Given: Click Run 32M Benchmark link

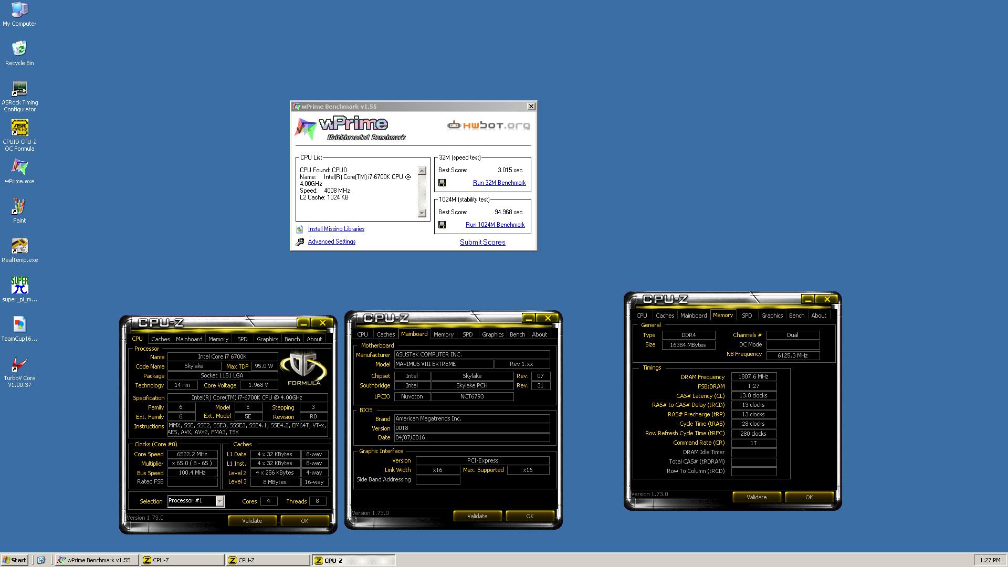Looking at the screenshot, I should pyautogui.click(x=499, y=183).
